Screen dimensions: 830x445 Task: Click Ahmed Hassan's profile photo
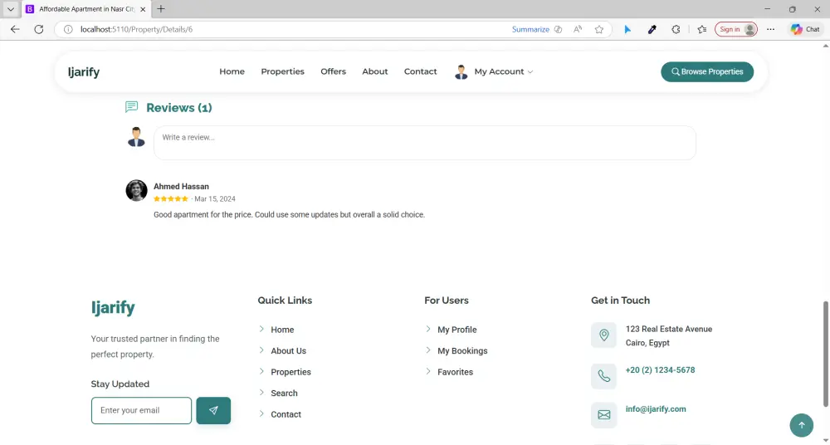click(x=136, y=190)
